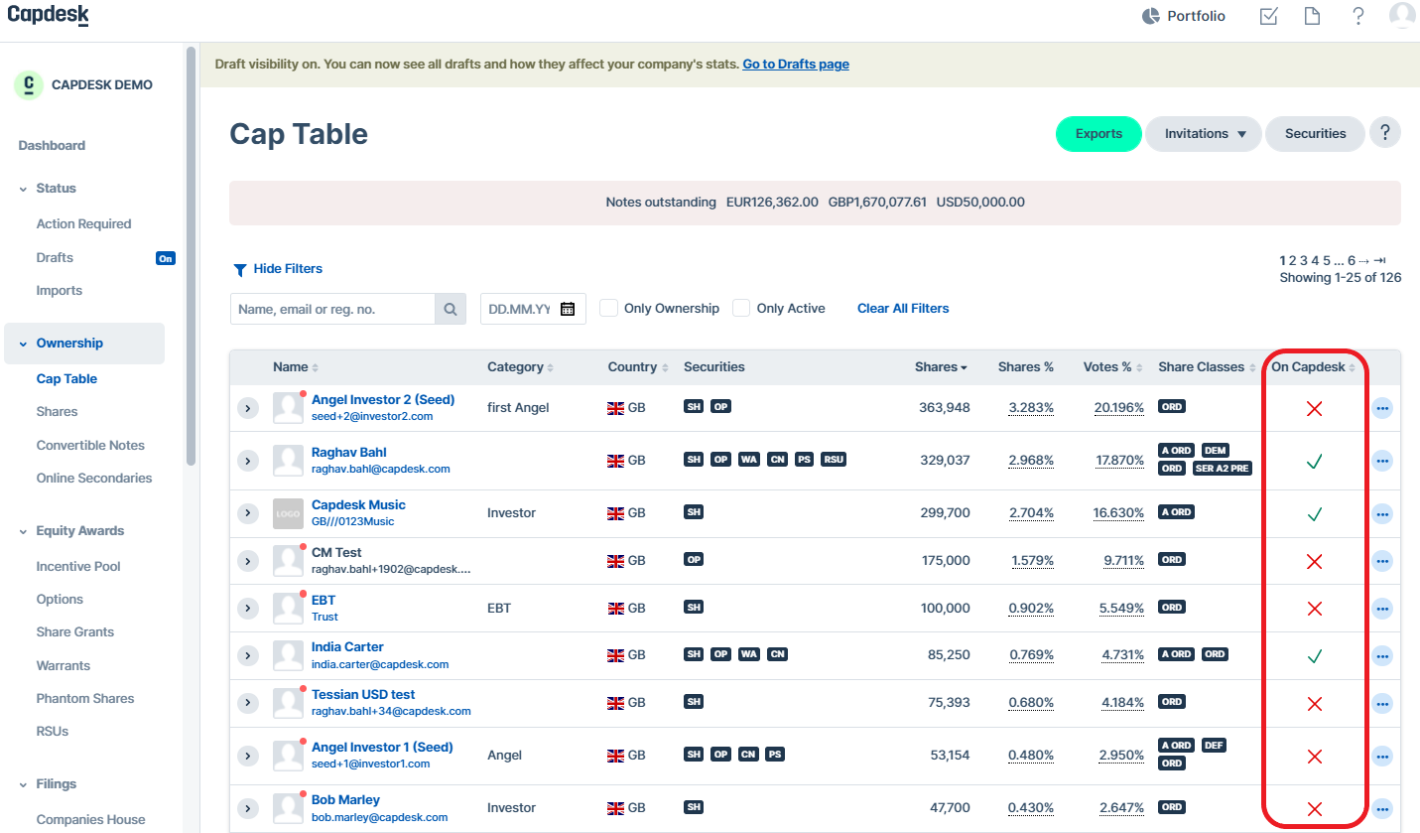Open the tasks checklist icon in header
The image size is (1420, 833).
[x=1268, y=16]
